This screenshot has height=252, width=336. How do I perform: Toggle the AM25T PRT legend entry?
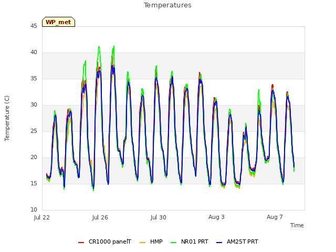[x=237, y=241]
